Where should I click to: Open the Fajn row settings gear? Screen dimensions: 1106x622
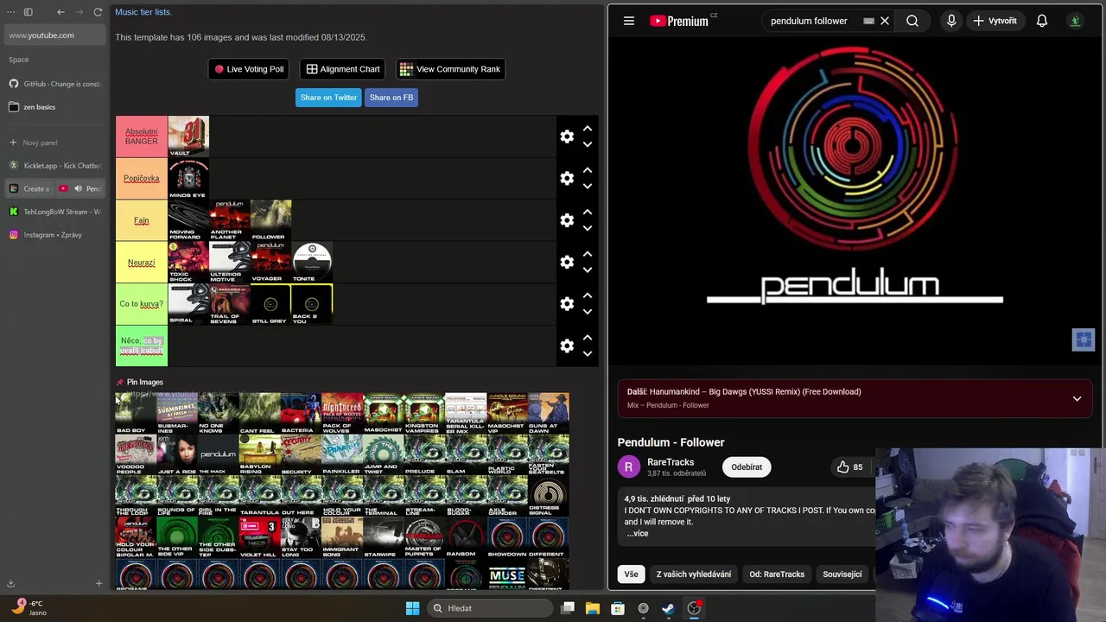point(567,220)
